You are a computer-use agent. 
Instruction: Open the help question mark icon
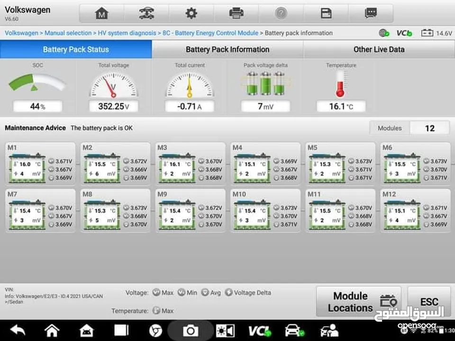tap(281, 13)
